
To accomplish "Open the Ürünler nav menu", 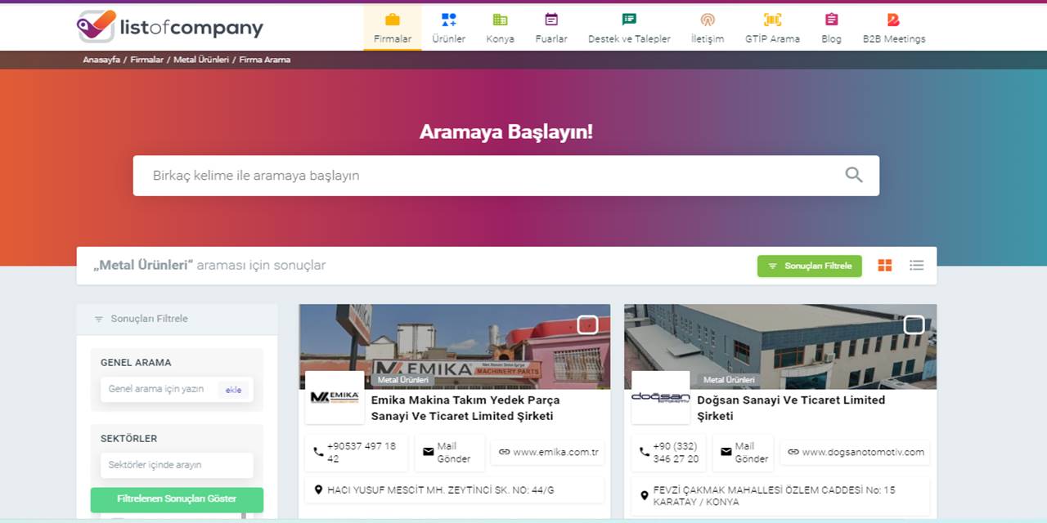I will click(x=448, y=28).
